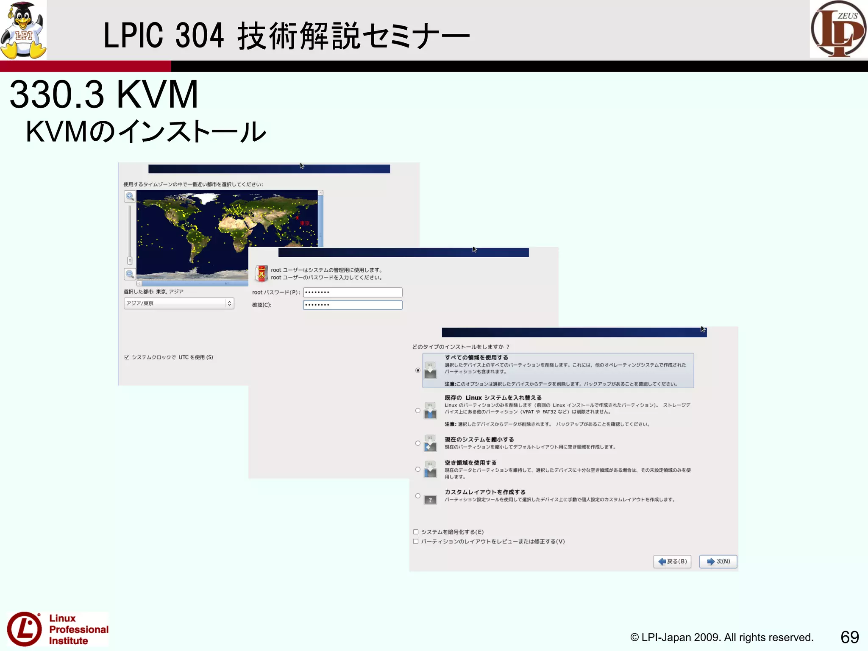Click the LPI penguin mascot logo
This screenshot has width=868, height=651.
(x=23, y=30)
